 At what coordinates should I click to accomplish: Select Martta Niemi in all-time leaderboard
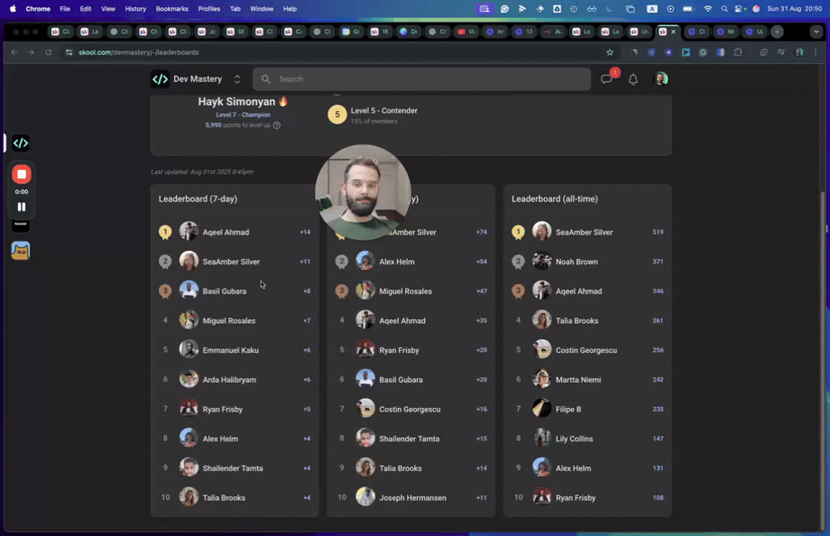[x=578, y=380]
